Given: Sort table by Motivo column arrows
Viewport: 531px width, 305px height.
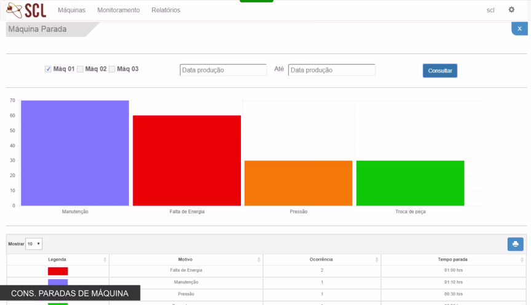Looking at the screenshot, I should tap(258, 259).
